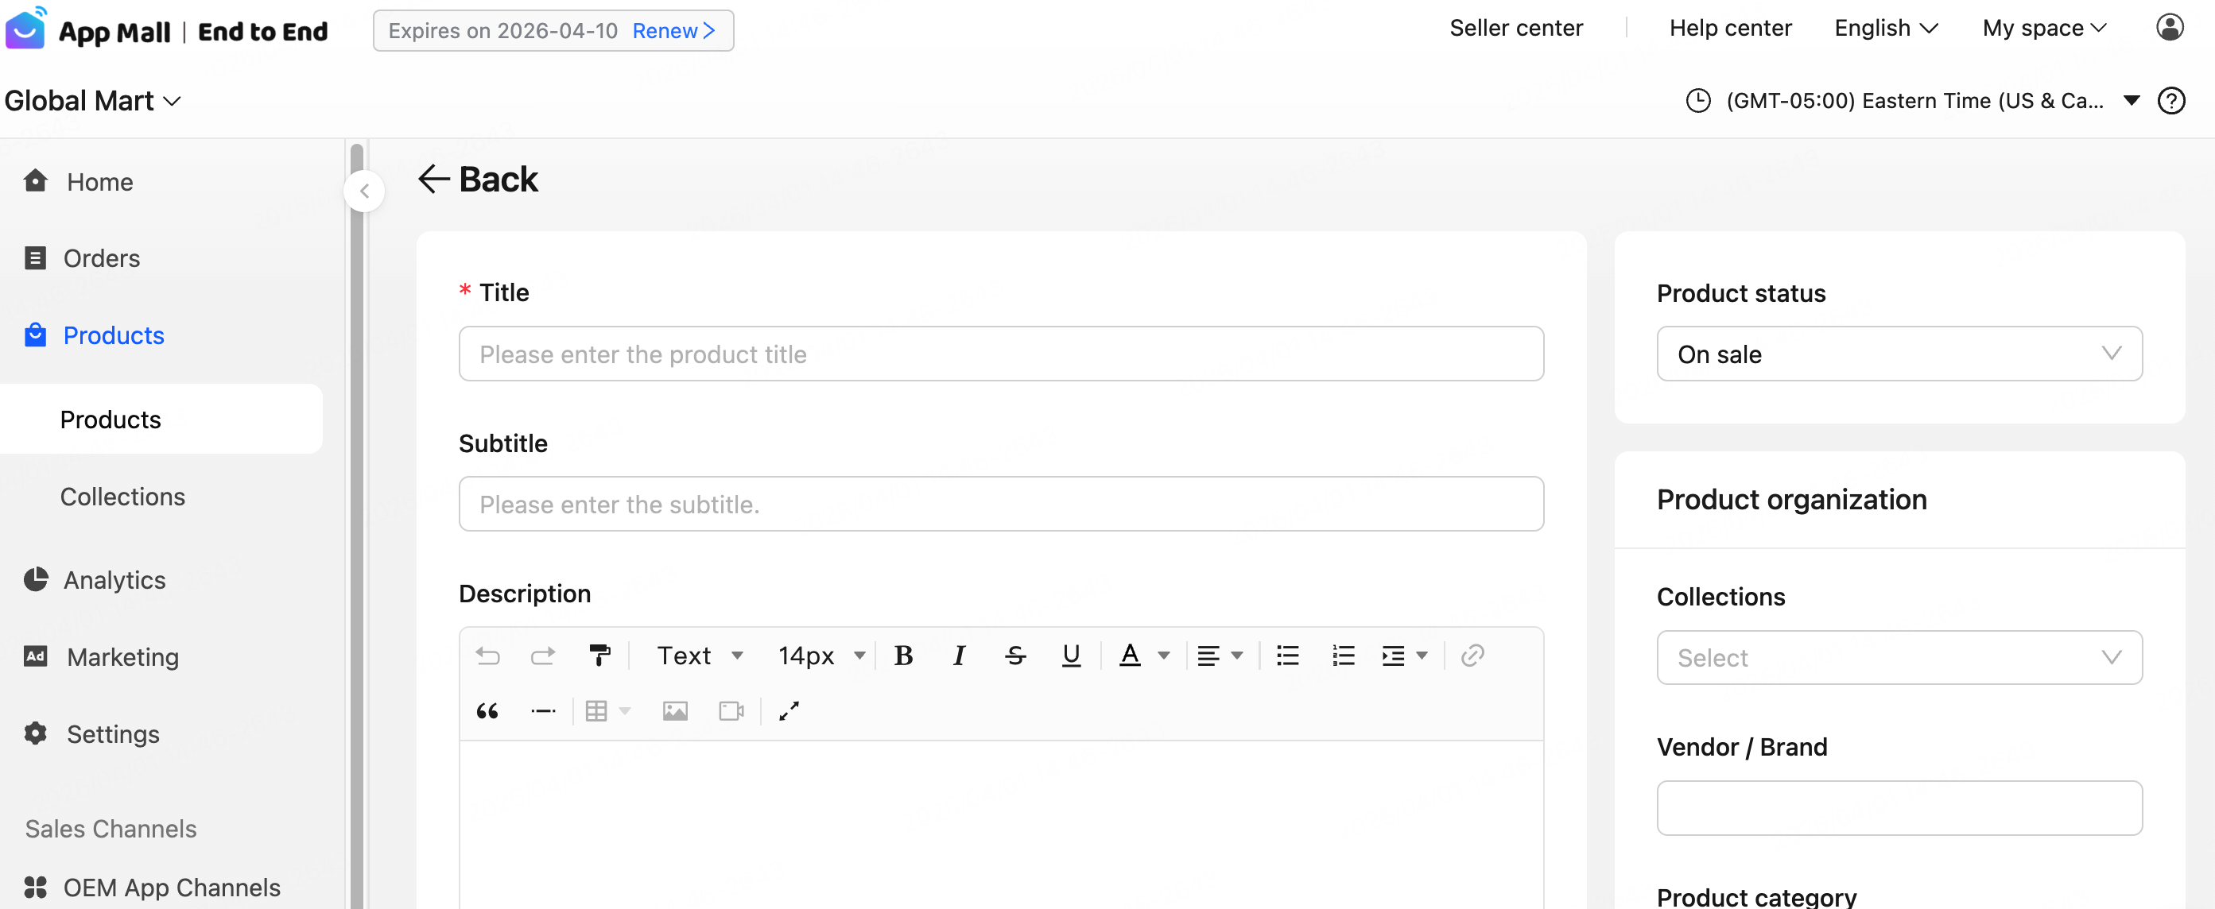This screenshot has height=909, width=2215.
Task: Expand description editor to fullscreen
Action: click(789, 710)
